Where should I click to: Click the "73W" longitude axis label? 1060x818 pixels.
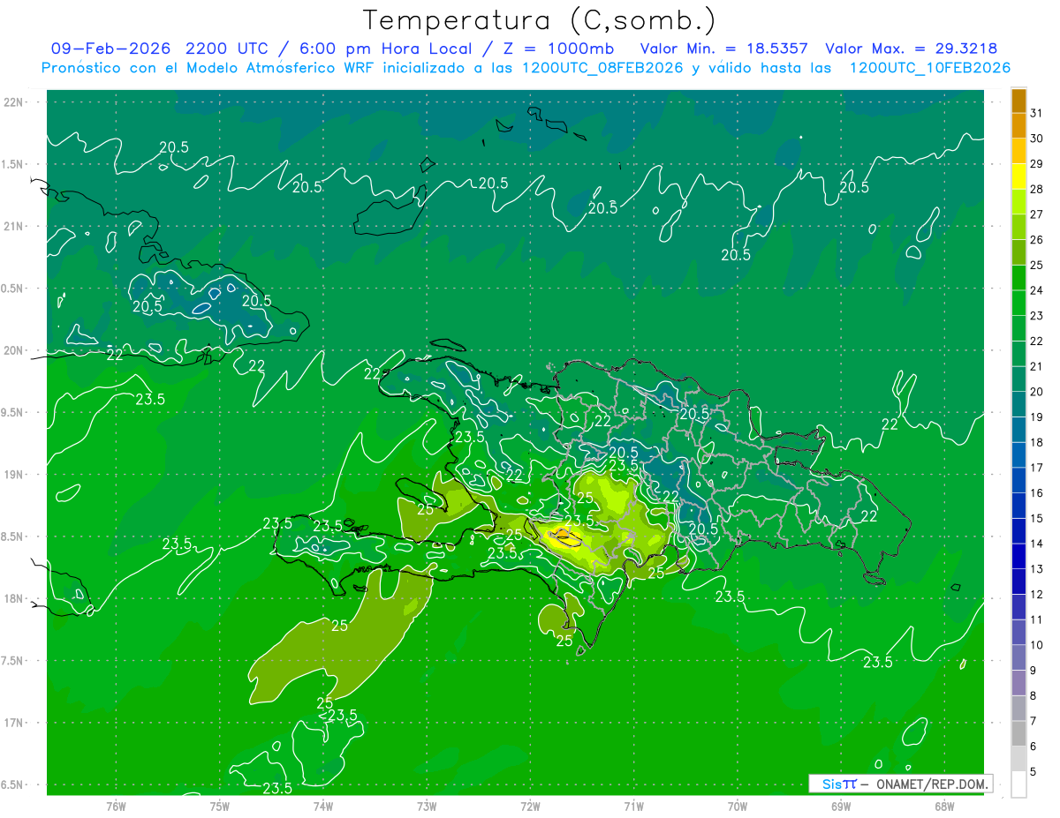pos(427,807)
